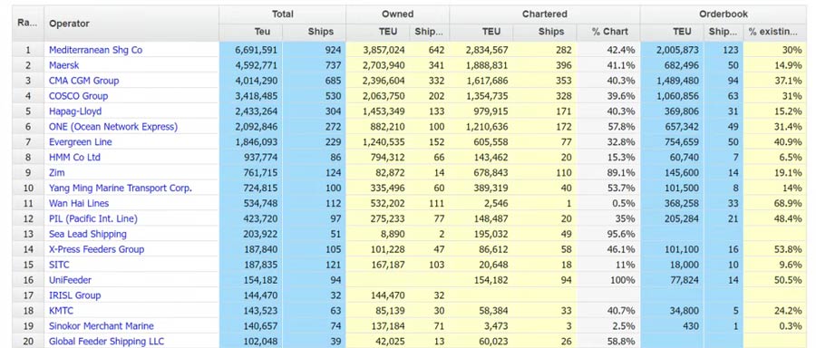
Task: Click the HMM Co Ltd link
Action: 74,157
